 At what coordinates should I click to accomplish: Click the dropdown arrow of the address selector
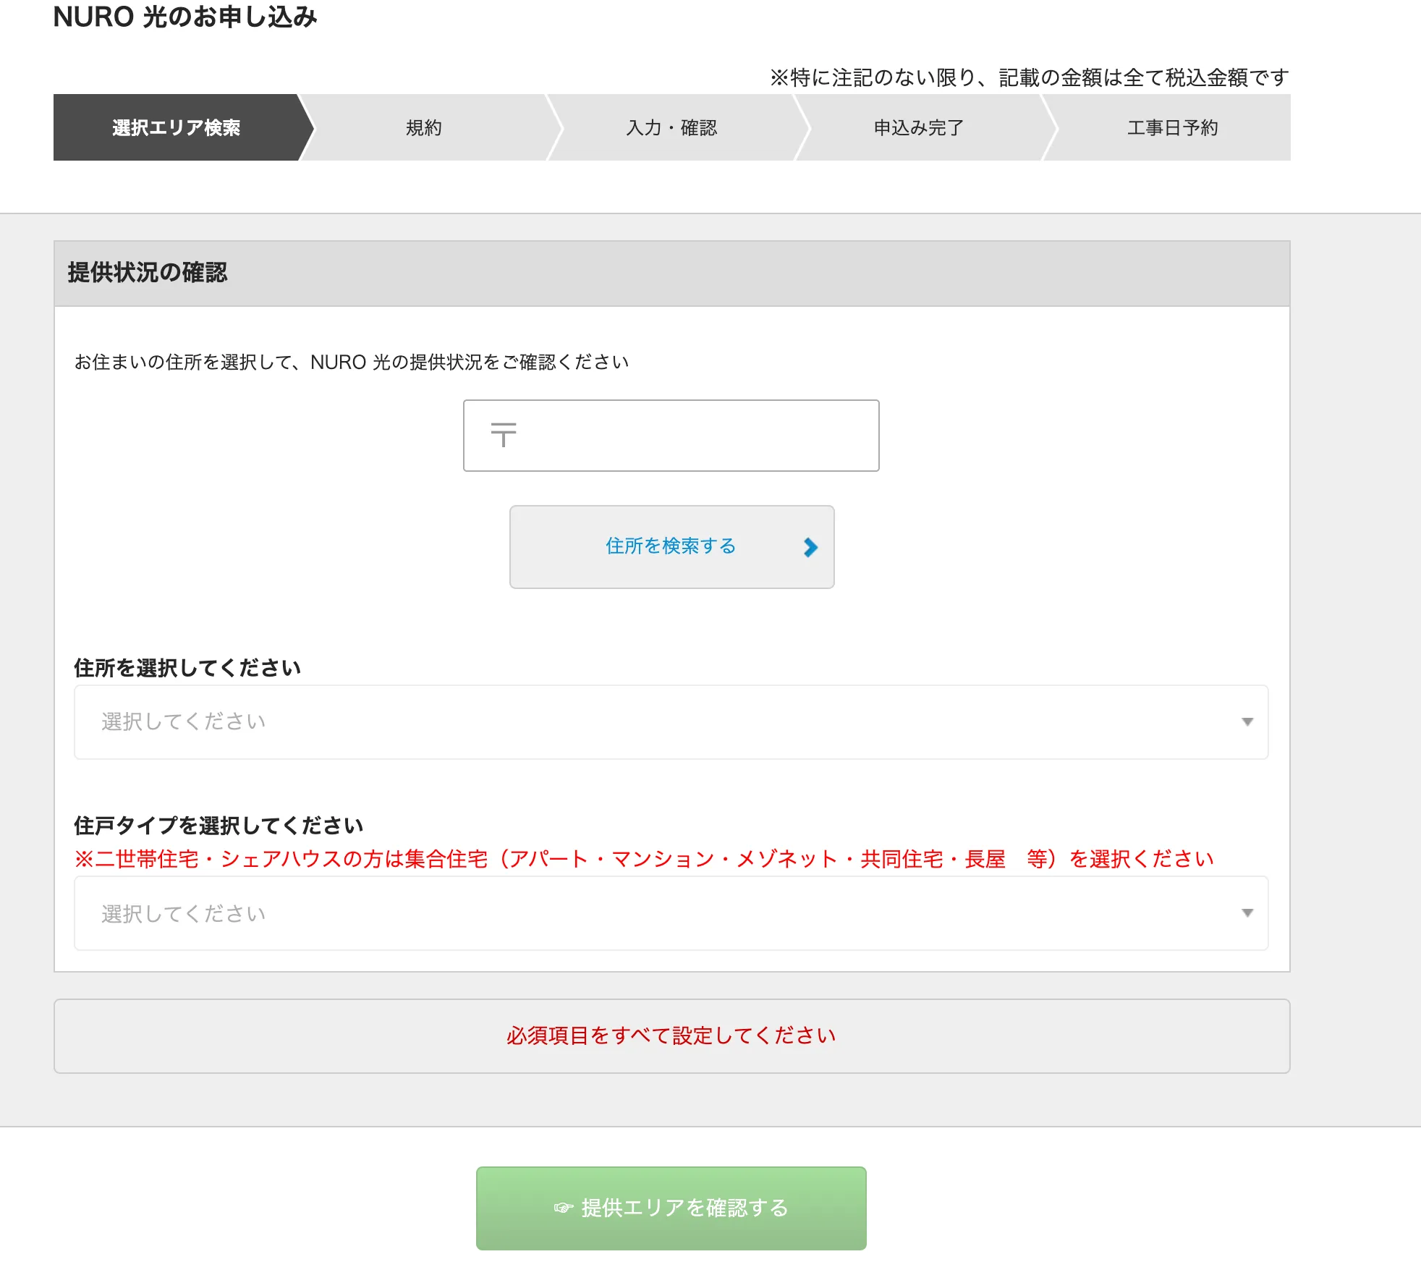pyautogui.click(x=1247, y=721)
